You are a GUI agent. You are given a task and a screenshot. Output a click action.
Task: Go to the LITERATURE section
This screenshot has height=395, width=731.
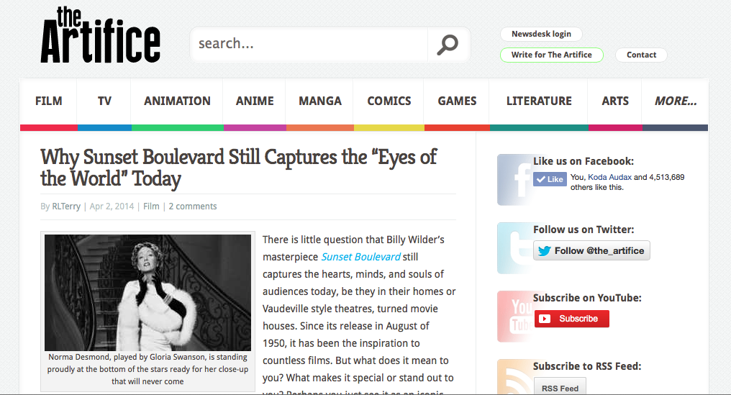[539, 101]
